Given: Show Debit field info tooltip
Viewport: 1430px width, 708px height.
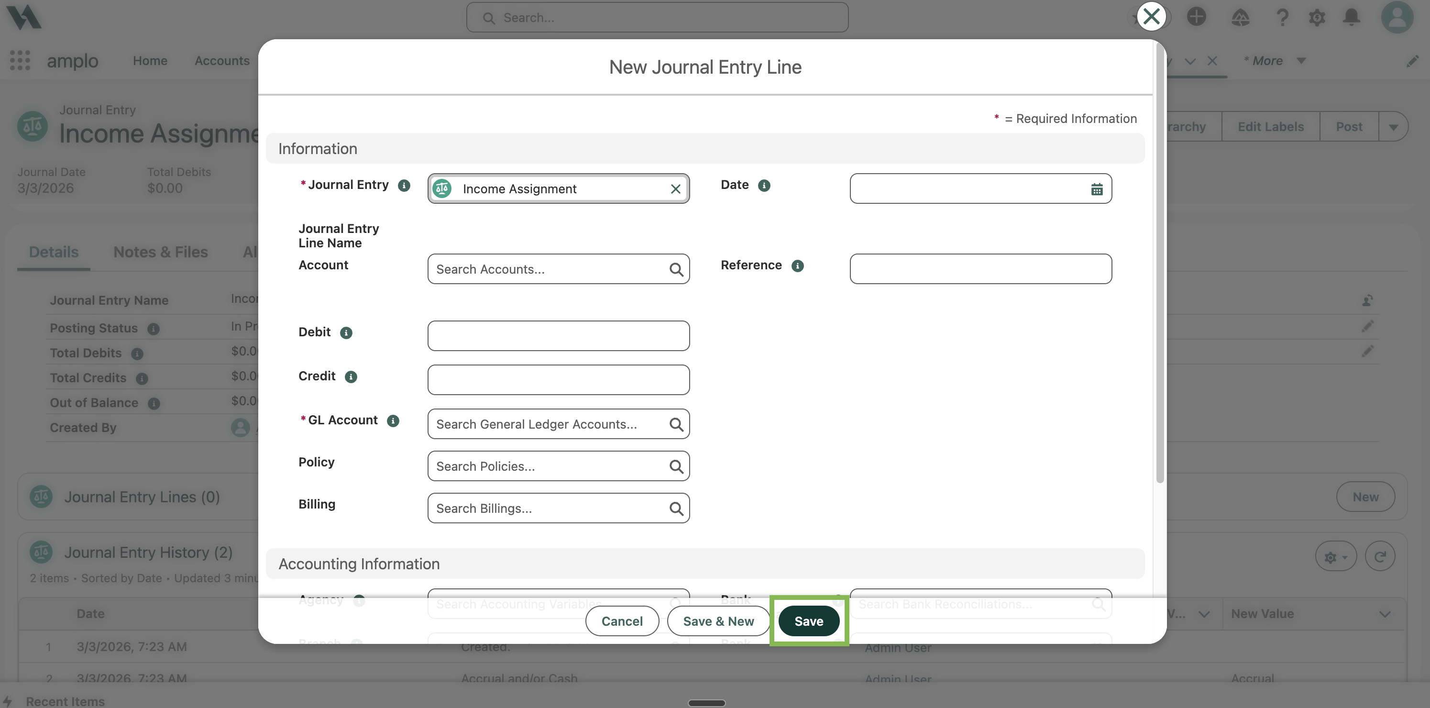Looking at the screenshot, I should [346, 332].
